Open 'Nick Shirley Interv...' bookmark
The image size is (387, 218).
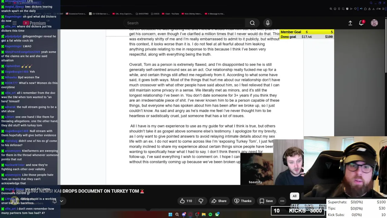click(x=191, y=14)
